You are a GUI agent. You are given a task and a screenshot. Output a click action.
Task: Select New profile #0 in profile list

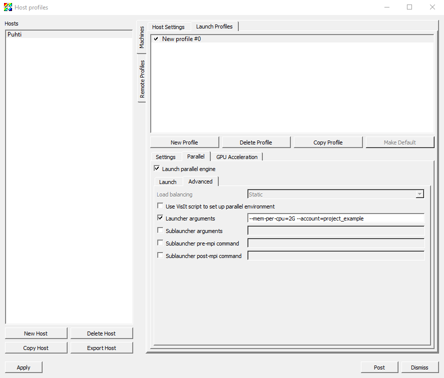tap(181, 39)
